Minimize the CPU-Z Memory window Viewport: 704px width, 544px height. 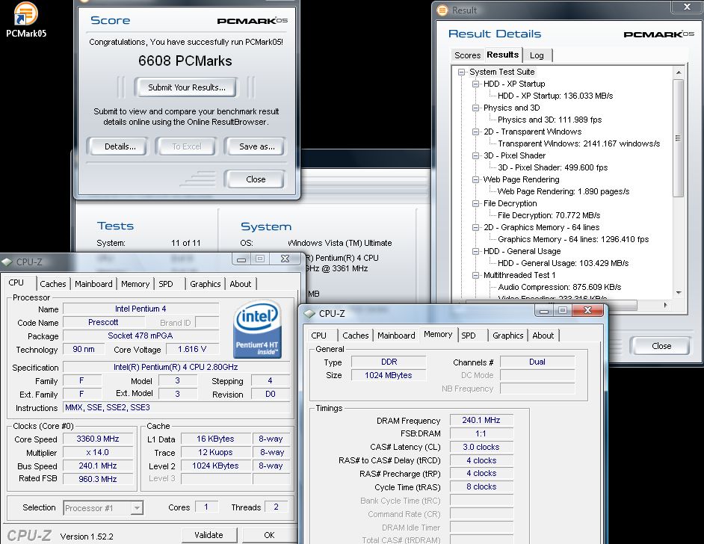544,311
